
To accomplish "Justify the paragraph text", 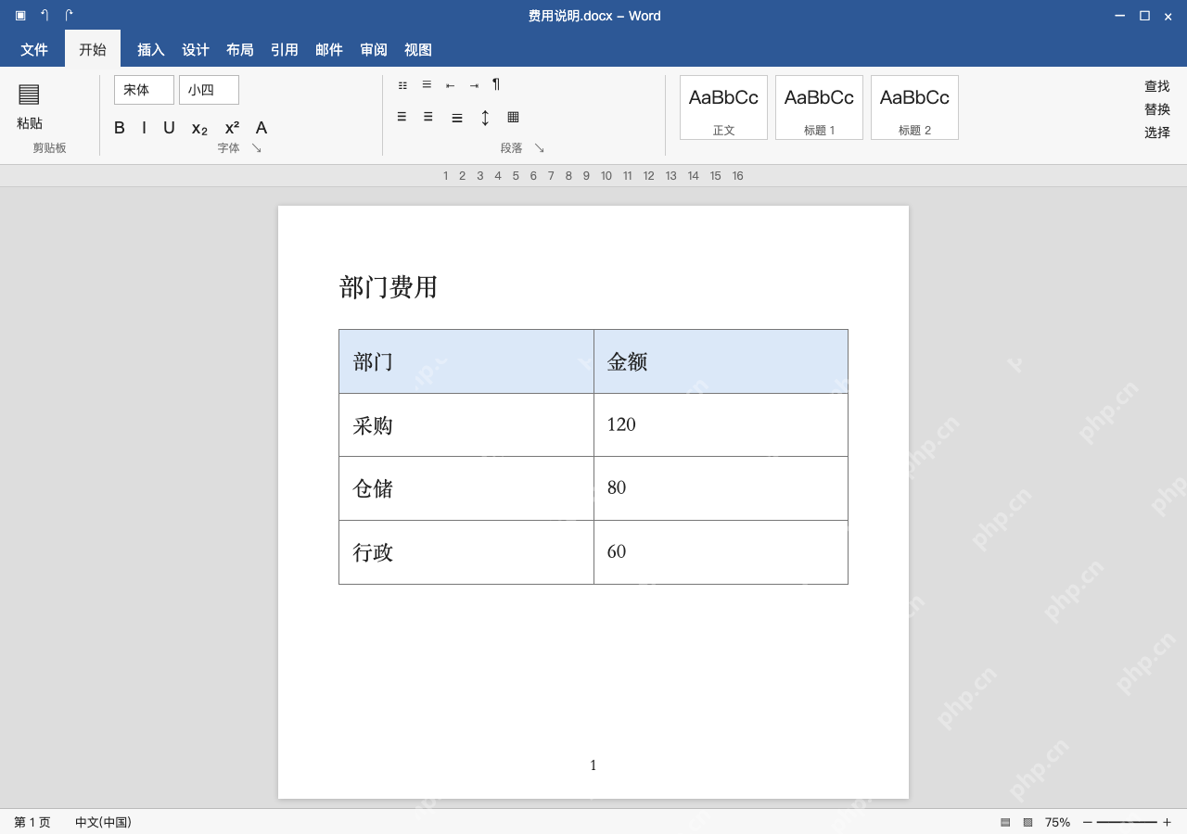I will coord(457,118).
